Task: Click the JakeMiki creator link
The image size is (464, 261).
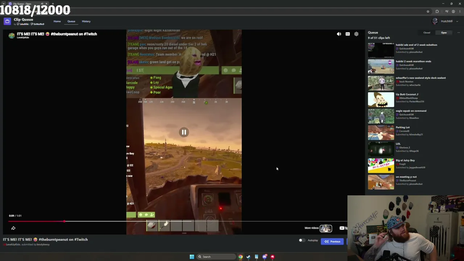Action: tap(24, 24)
